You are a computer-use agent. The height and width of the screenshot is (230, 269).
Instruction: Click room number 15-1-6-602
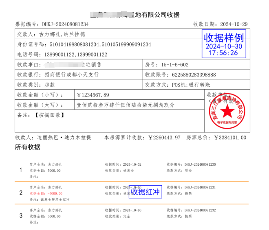pyautogui.click(x=175, y=65)
